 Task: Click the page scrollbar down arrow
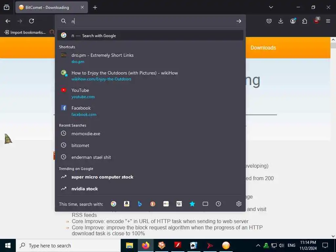pyautogui.click(x=333, y=236)
